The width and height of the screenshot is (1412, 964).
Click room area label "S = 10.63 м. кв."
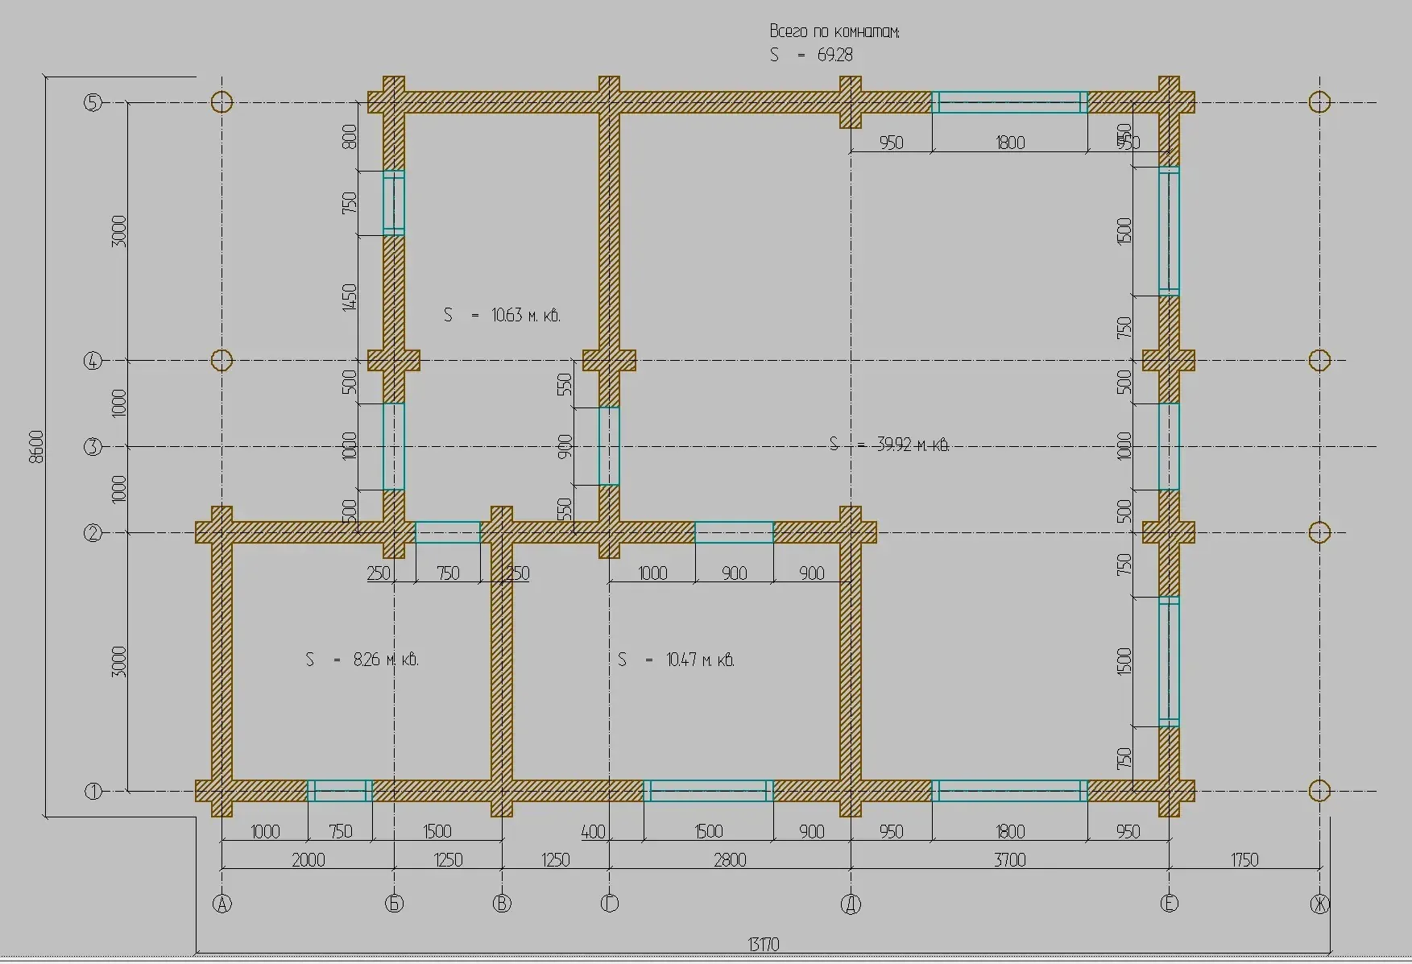pyautogui.click(x=502, y=315)
